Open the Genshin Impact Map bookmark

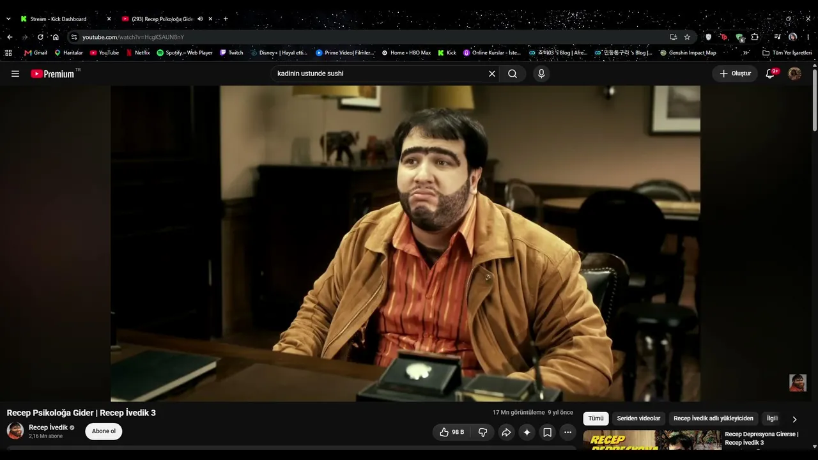pyautogui.click(x=688, y=53)
